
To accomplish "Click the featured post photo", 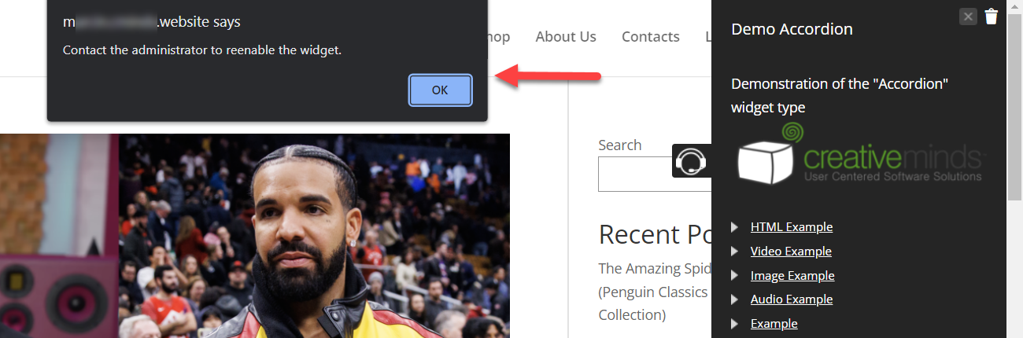I will pos(255,236).
